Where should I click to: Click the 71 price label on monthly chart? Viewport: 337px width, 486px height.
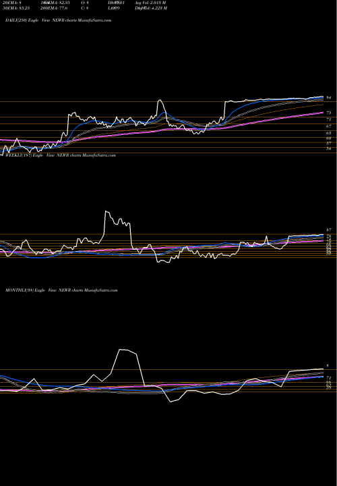(x=329, y=378)
